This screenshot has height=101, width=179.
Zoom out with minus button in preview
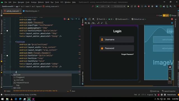(x=170, y=75)
